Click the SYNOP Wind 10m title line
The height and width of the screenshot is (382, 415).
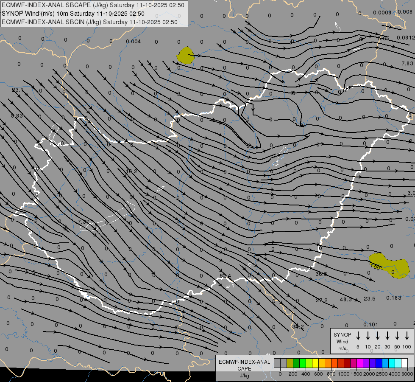pyautogui.click(x=73, y=14)
